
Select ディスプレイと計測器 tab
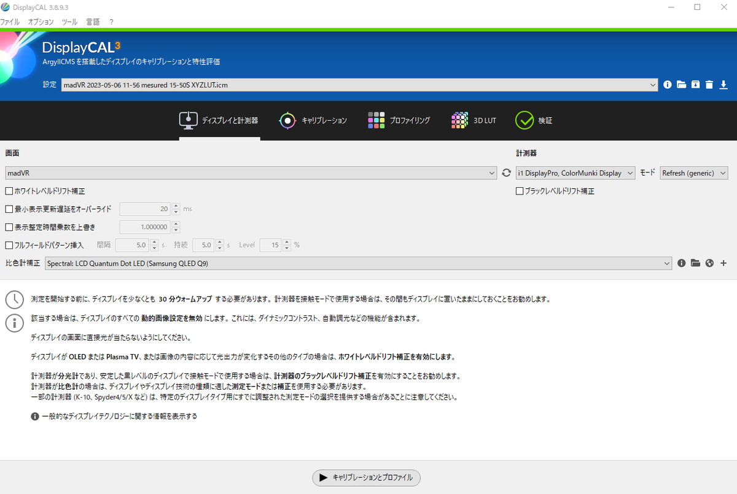[219, 120]
